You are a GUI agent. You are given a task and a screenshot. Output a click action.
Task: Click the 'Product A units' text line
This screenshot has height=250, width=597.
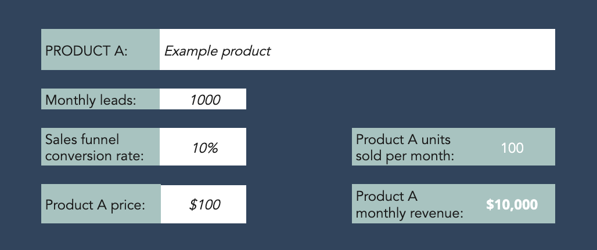pos(403,139)
